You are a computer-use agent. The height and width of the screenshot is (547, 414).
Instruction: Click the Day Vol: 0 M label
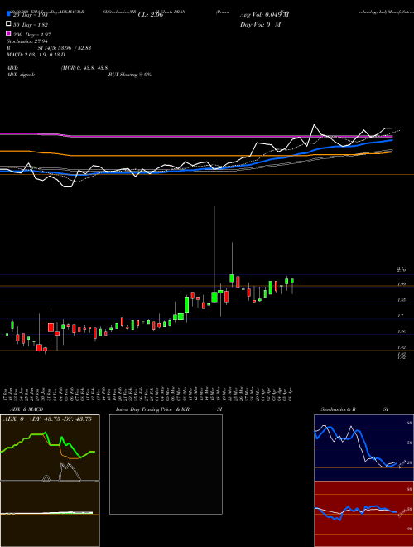260,25
